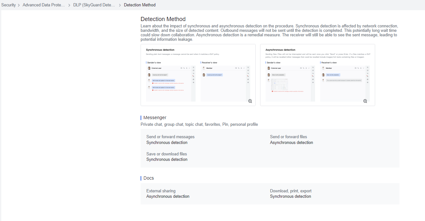Click the magnifier zoom icon on Synchronous detection image

[250, 101]
